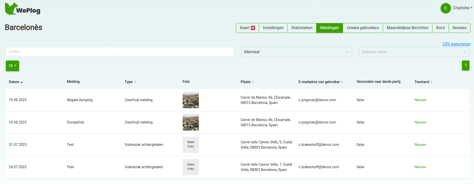Sort by Plaats column sort icon
The width and height of the screenshot is (474, 184).
(x=253, y=82)
